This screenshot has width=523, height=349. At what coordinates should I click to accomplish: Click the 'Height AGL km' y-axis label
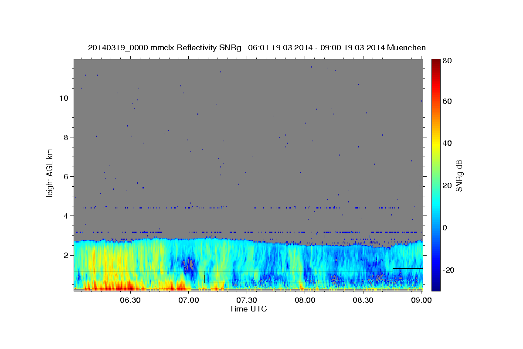50,174
